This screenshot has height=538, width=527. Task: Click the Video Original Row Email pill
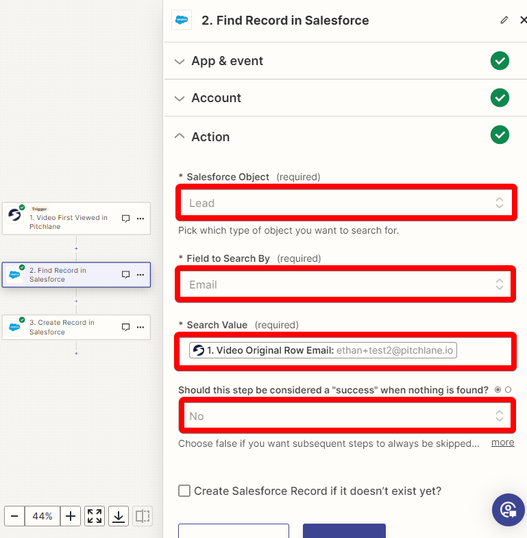pyautogui.click(x=323, y=350)
